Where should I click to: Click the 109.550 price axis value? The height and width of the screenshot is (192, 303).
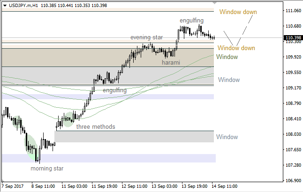293,73
